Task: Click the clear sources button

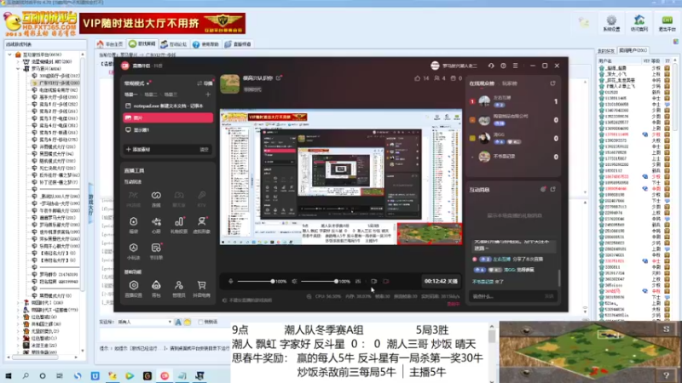Action: click(x=204, y=150)
